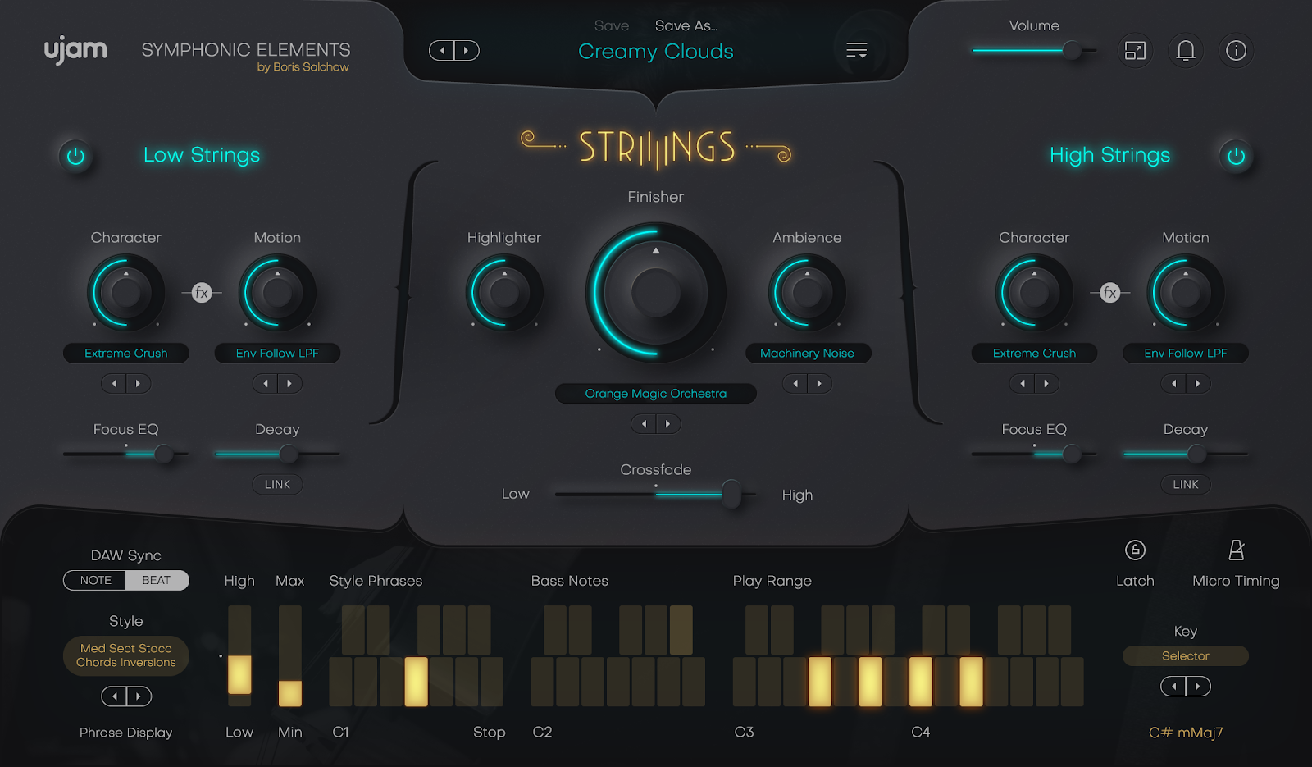
Task: Click the large Finisher knob
Action: click(656, 293)
